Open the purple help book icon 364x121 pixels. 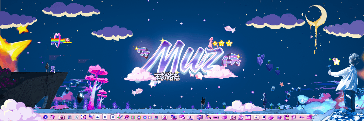tap(127, 117)
